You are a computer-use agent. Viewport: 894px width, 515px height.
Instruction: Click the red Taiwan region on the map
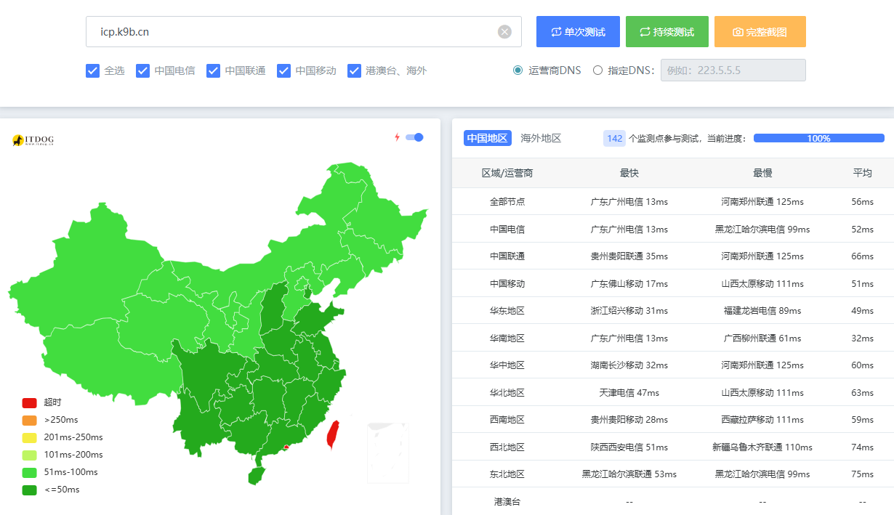pos(334,435)
